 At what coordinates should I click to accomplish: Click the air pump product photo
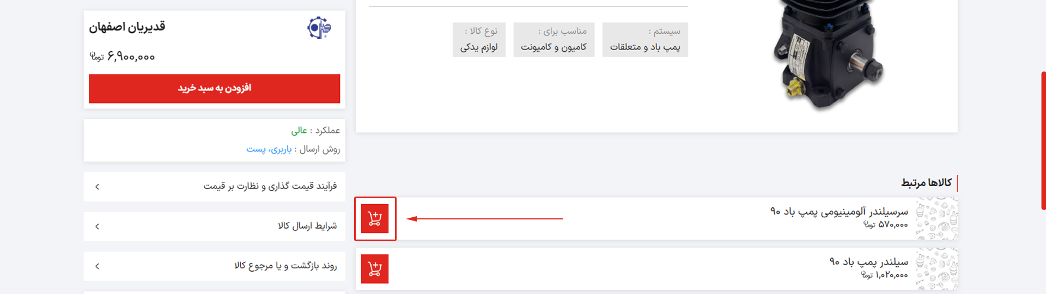coord(827,54)
